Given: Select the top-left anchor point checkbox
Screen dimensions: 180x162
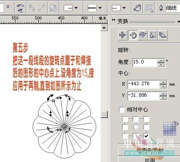Looking at the screenshot, I should (125, 119).
